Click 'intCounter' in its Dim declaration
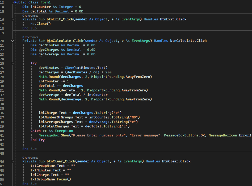The height and width of the screenshot is (186, 252). 41,7
